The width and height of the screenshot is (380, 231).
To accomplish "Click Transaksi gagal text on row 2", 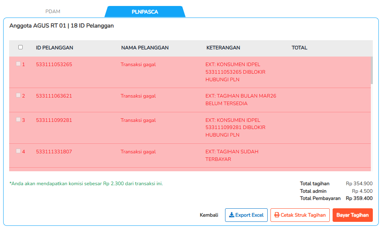I will (137, 96).
